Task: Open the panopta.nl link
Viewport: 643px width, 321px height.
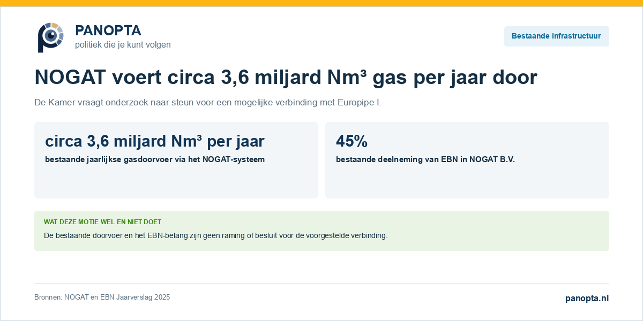Action: pos(587,299)
